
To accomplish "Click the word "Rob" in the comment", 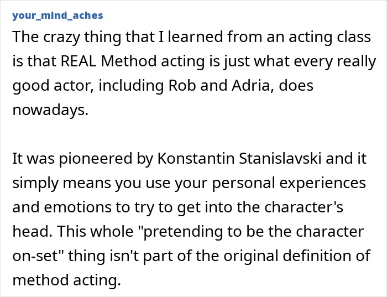I will pyautogui.click(x=182, y=85).
